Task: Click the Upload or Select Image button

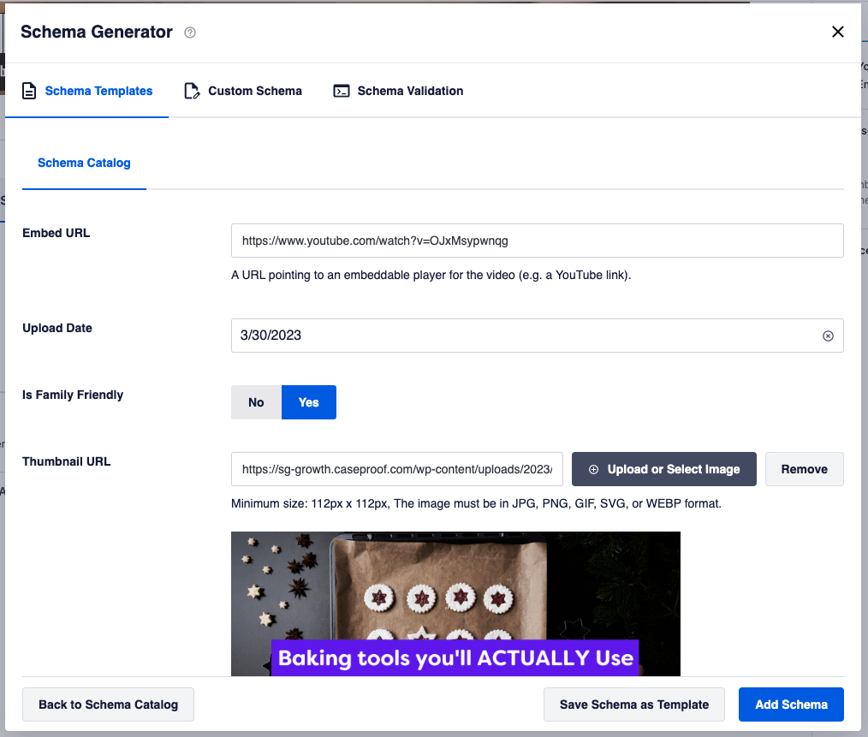Action: coord(663,470)
